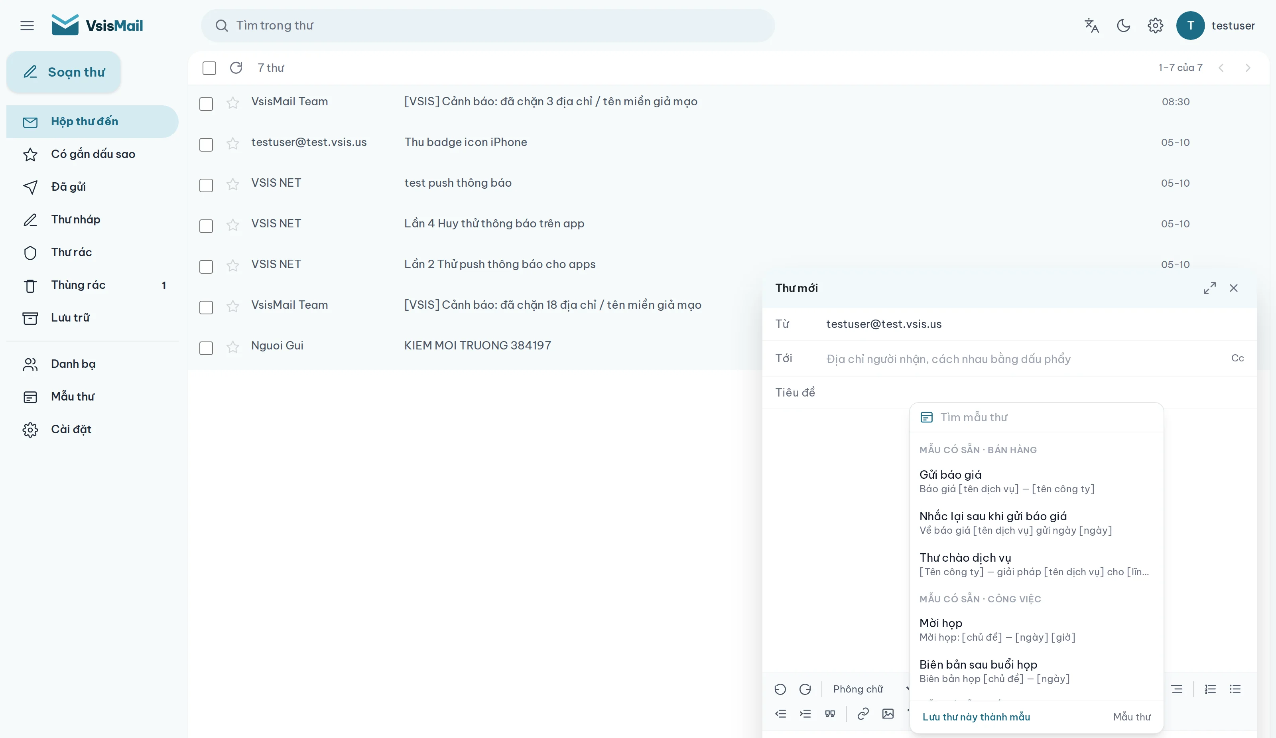Expand the Thư mới compose window
This screenshot has height=738, width=1276.
1210,288
